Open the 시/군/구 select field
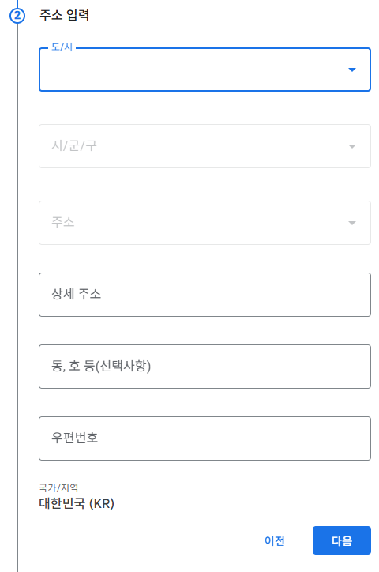 [205, 146]
